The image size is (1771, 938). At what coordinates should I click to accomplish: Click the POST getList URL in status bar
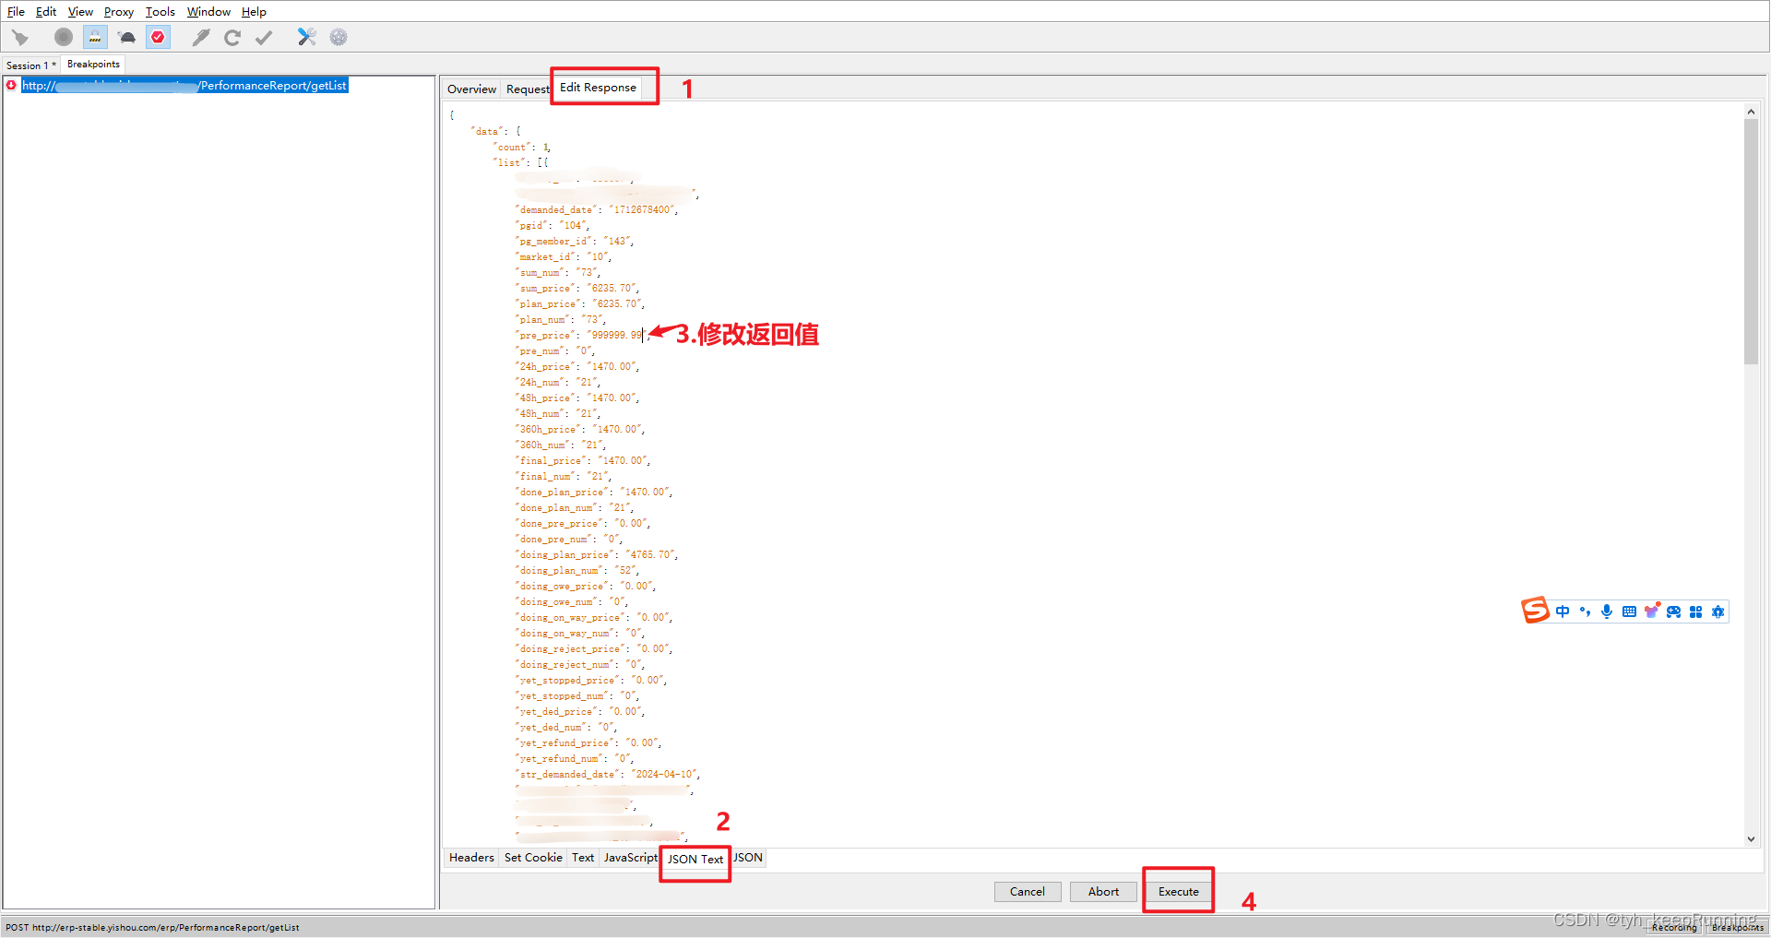(152, 927)
